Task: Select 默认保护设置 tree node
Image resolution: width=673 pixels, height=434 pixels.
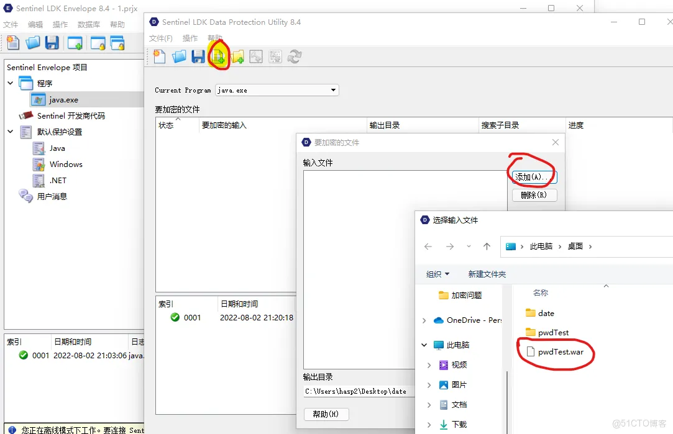Action: (x=59, y=132)
